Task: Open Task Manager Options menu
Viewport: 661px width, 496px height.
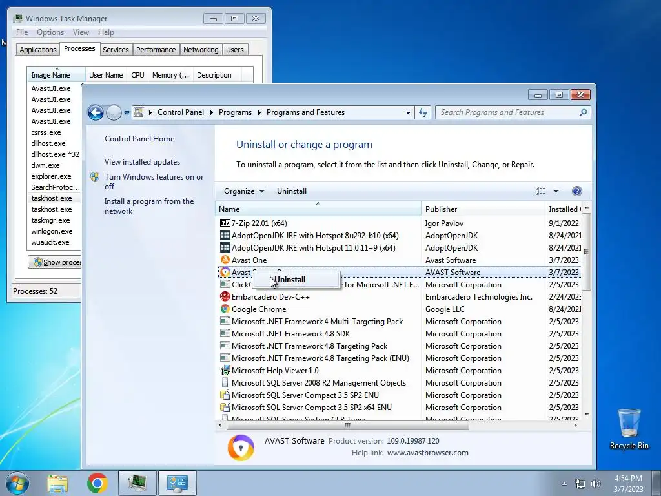Action: point(50,32)
